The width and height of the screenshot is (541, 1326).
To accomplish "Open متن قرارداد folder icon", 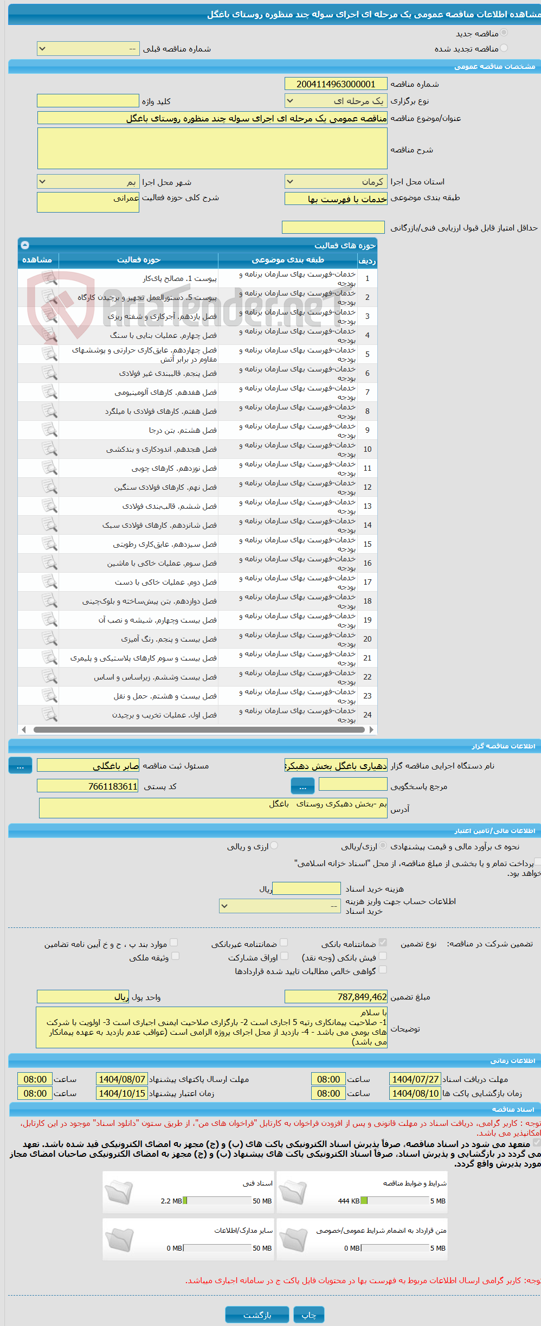I will [293, 1240].
